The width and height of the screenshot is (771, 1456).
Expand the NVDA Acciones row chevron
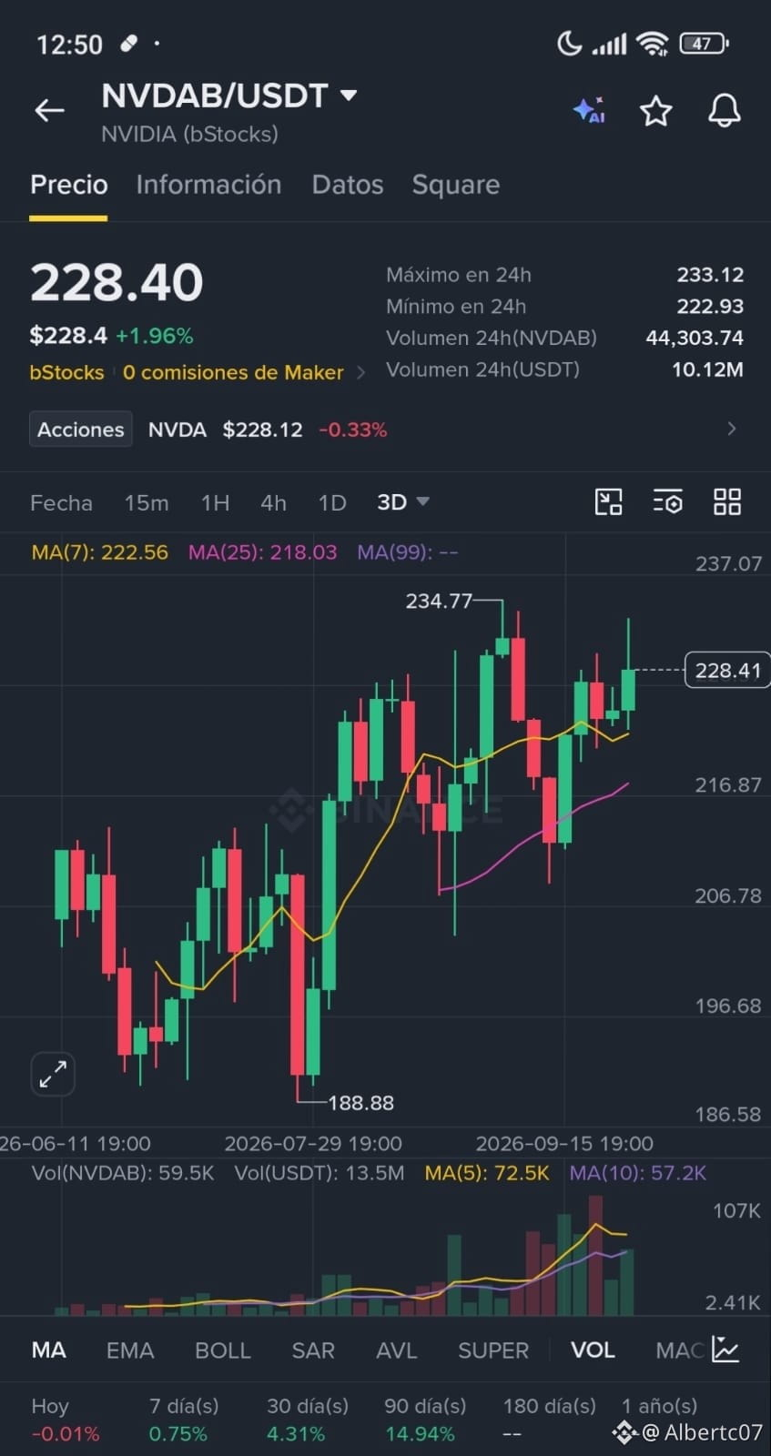pyautogui.click(x=732, y=429)
